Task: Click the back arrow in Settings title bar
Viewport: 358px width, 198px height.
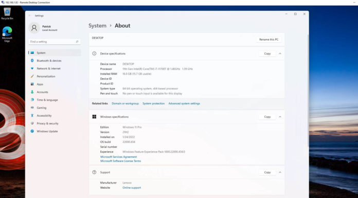Action: pyautogui.click(x=30, y=15)
